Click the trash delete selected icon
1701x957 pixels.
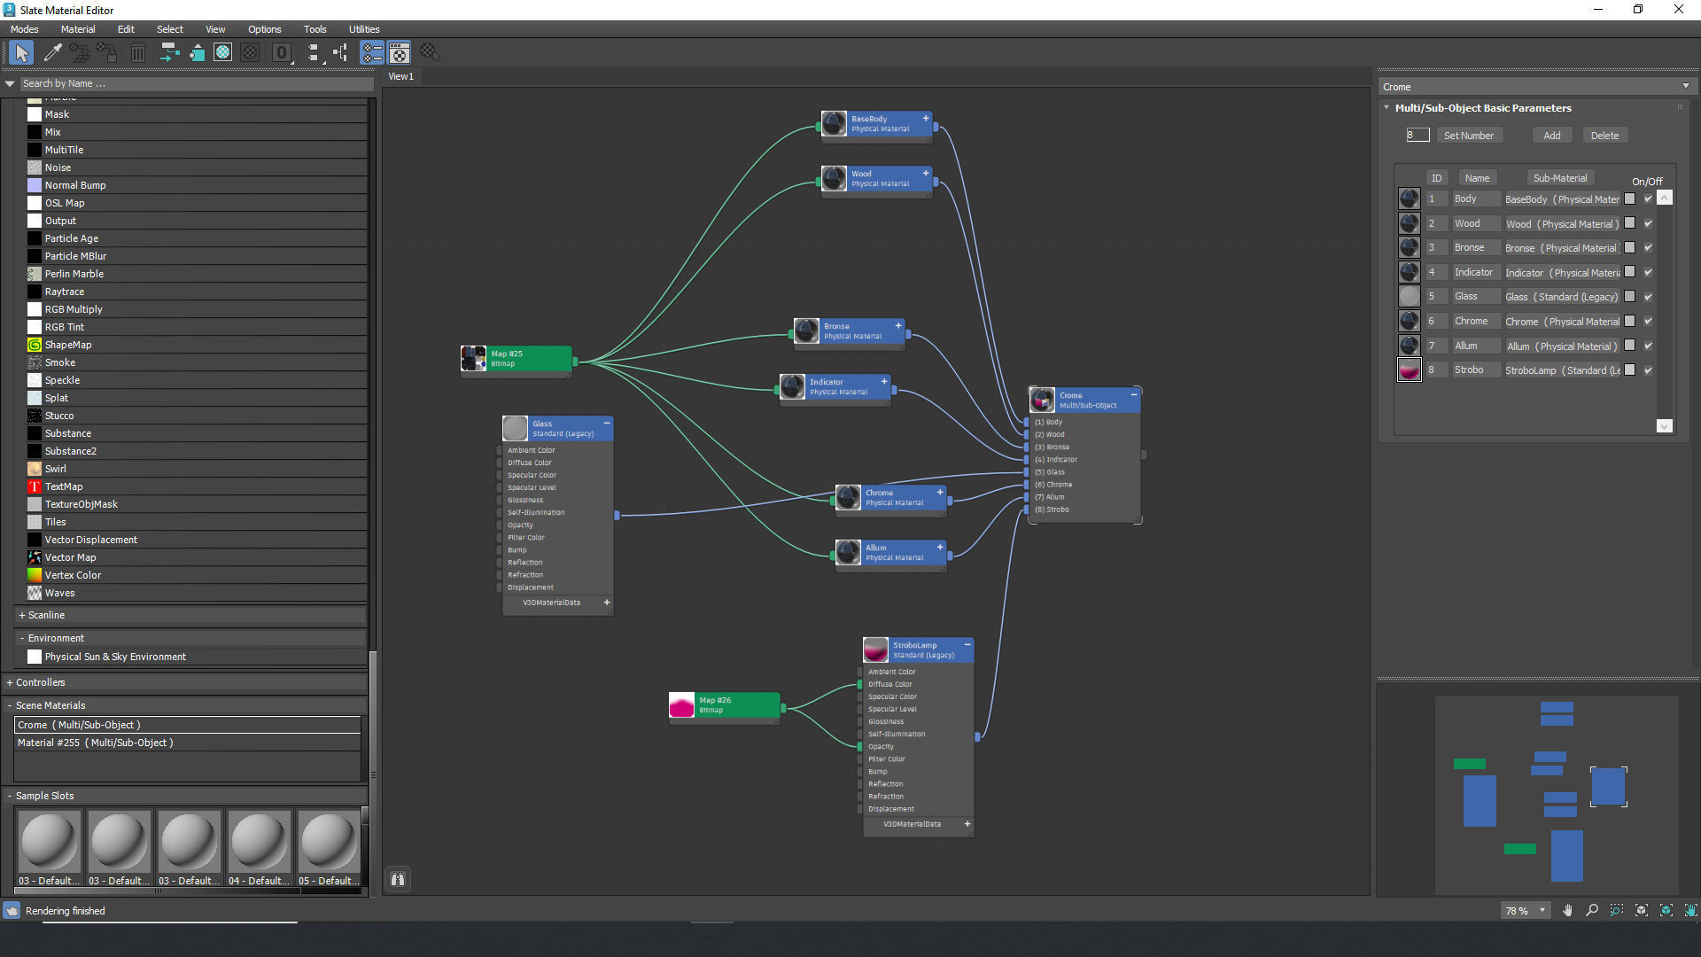point(138,53)
